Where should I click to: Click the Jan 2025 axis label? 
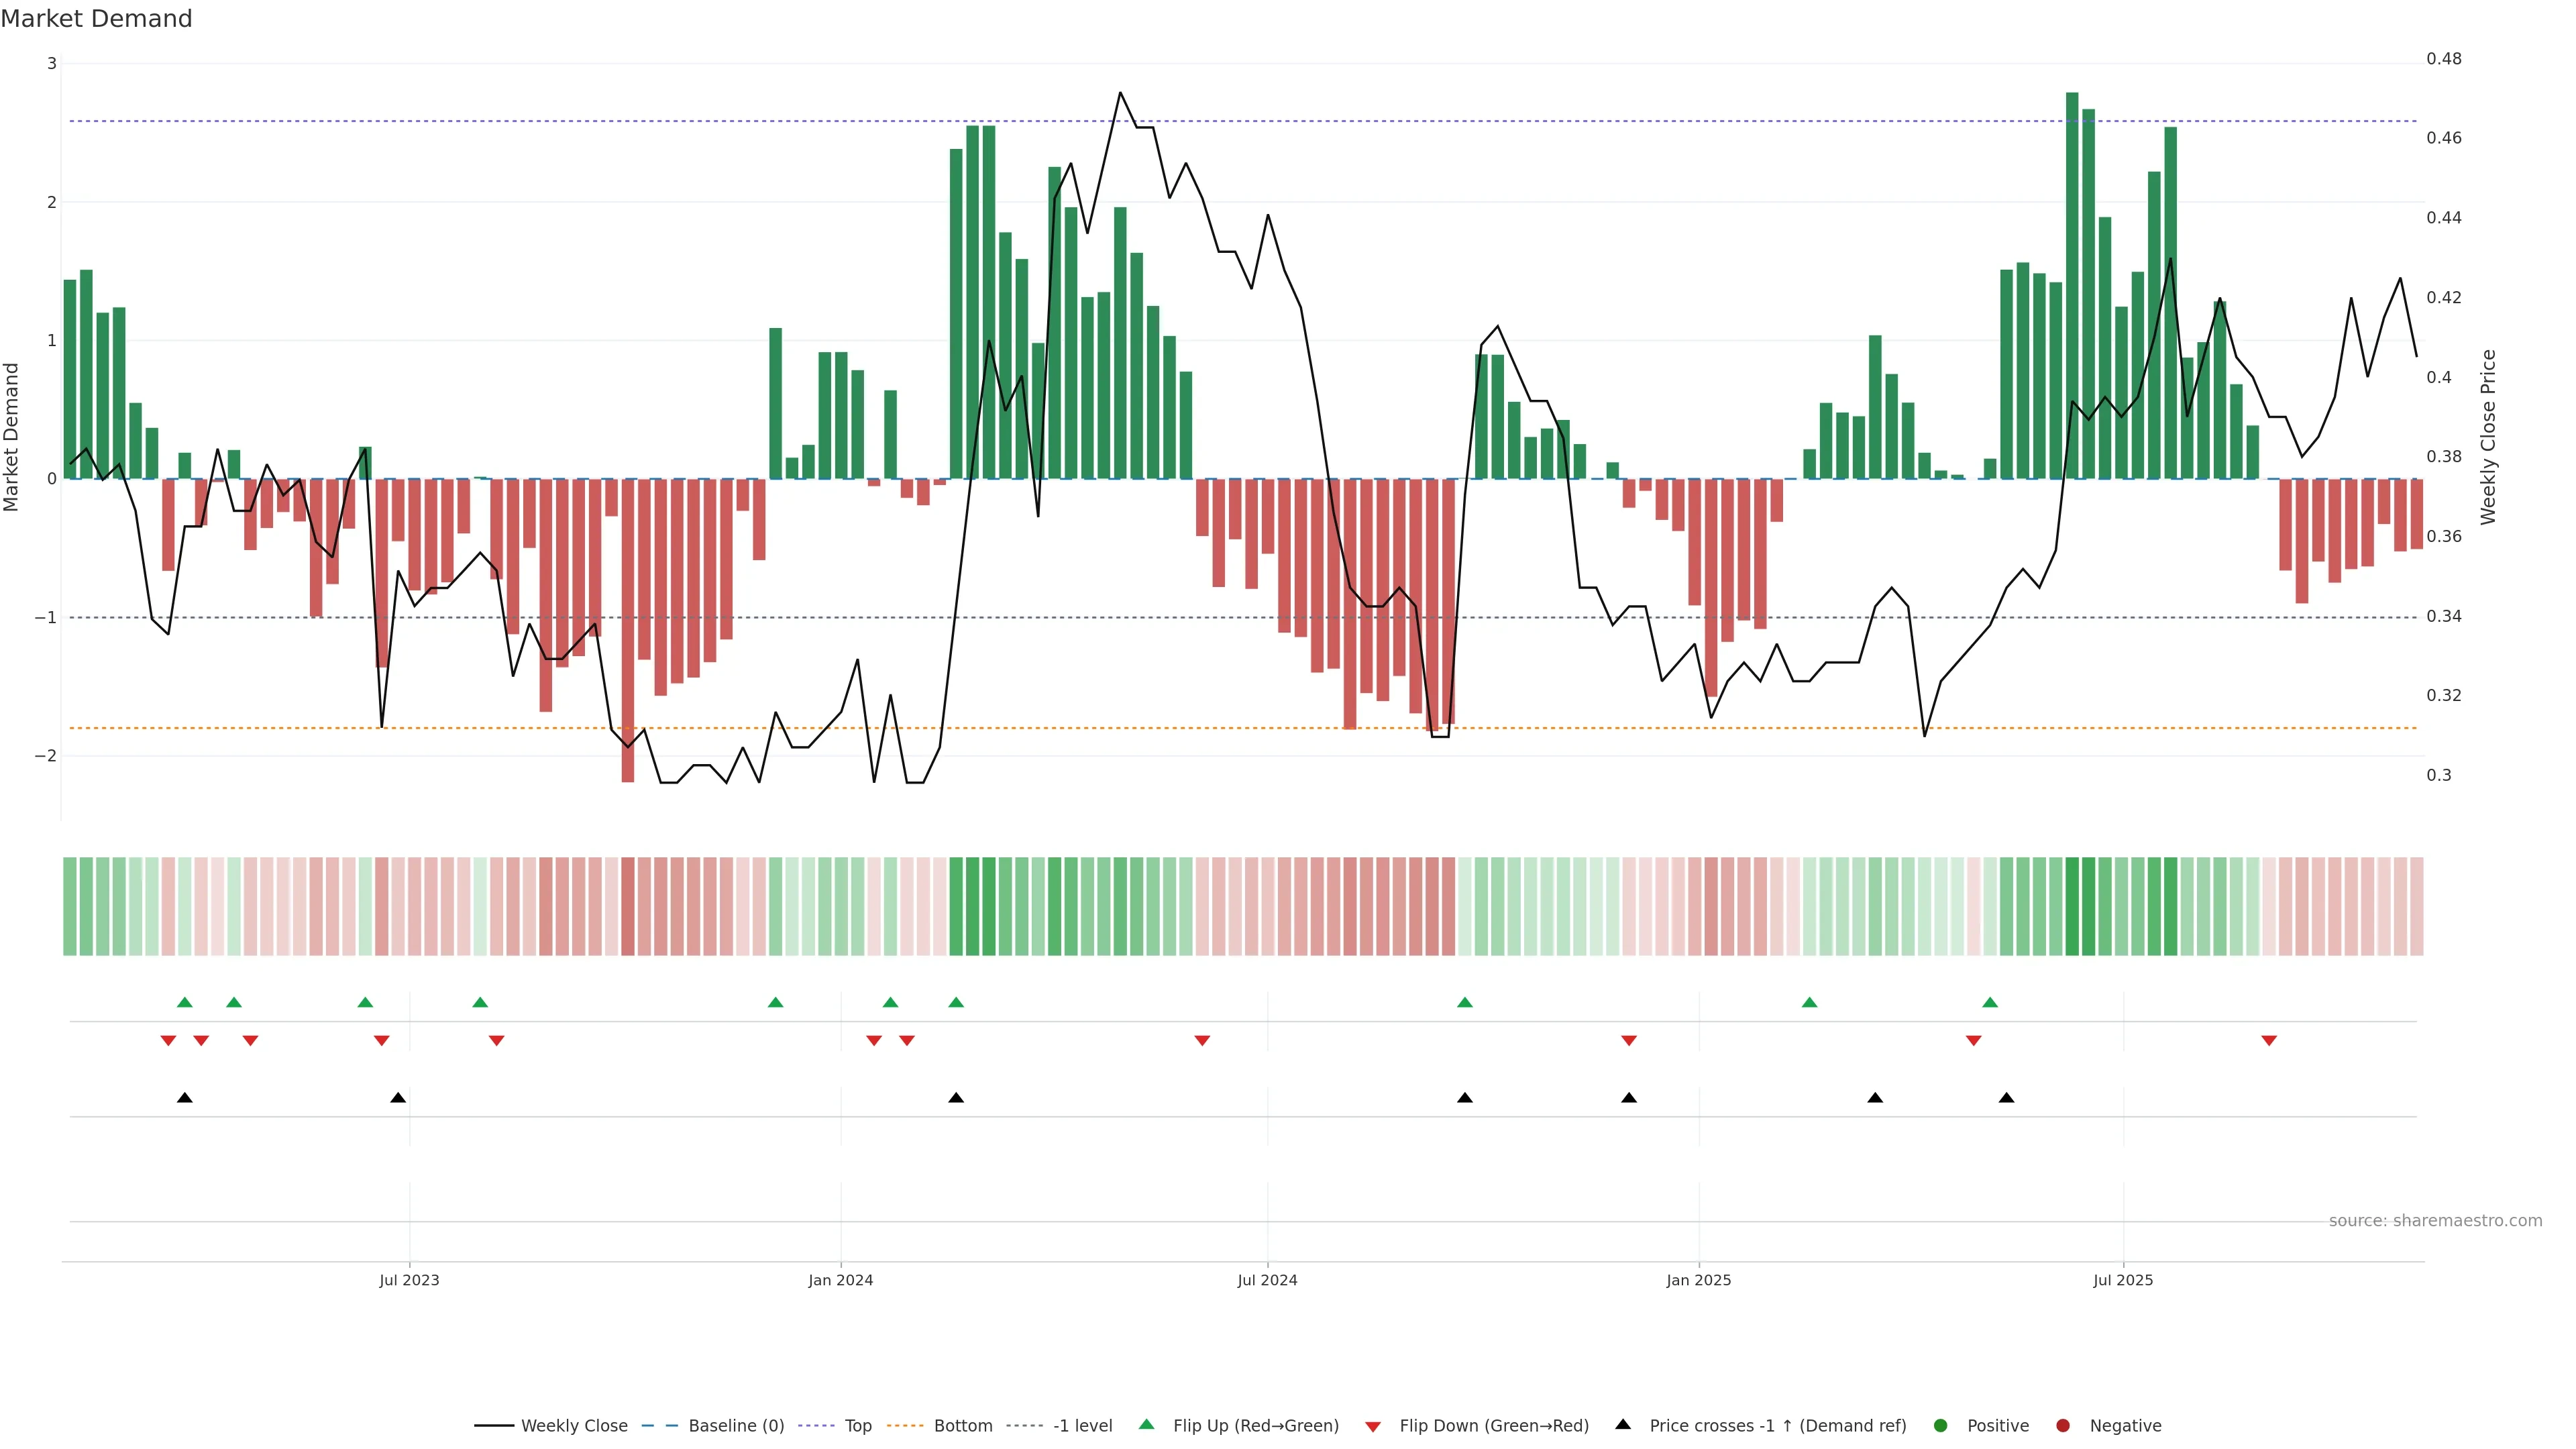(x=1698, y=1280)
